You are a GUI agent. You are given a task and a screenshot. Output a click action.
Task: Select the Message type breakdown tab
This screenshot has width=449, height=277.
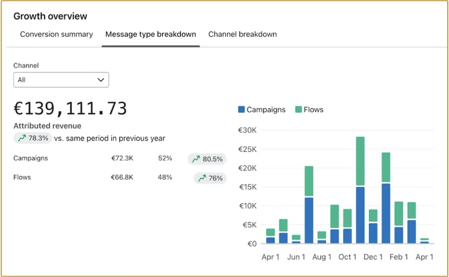151,34
